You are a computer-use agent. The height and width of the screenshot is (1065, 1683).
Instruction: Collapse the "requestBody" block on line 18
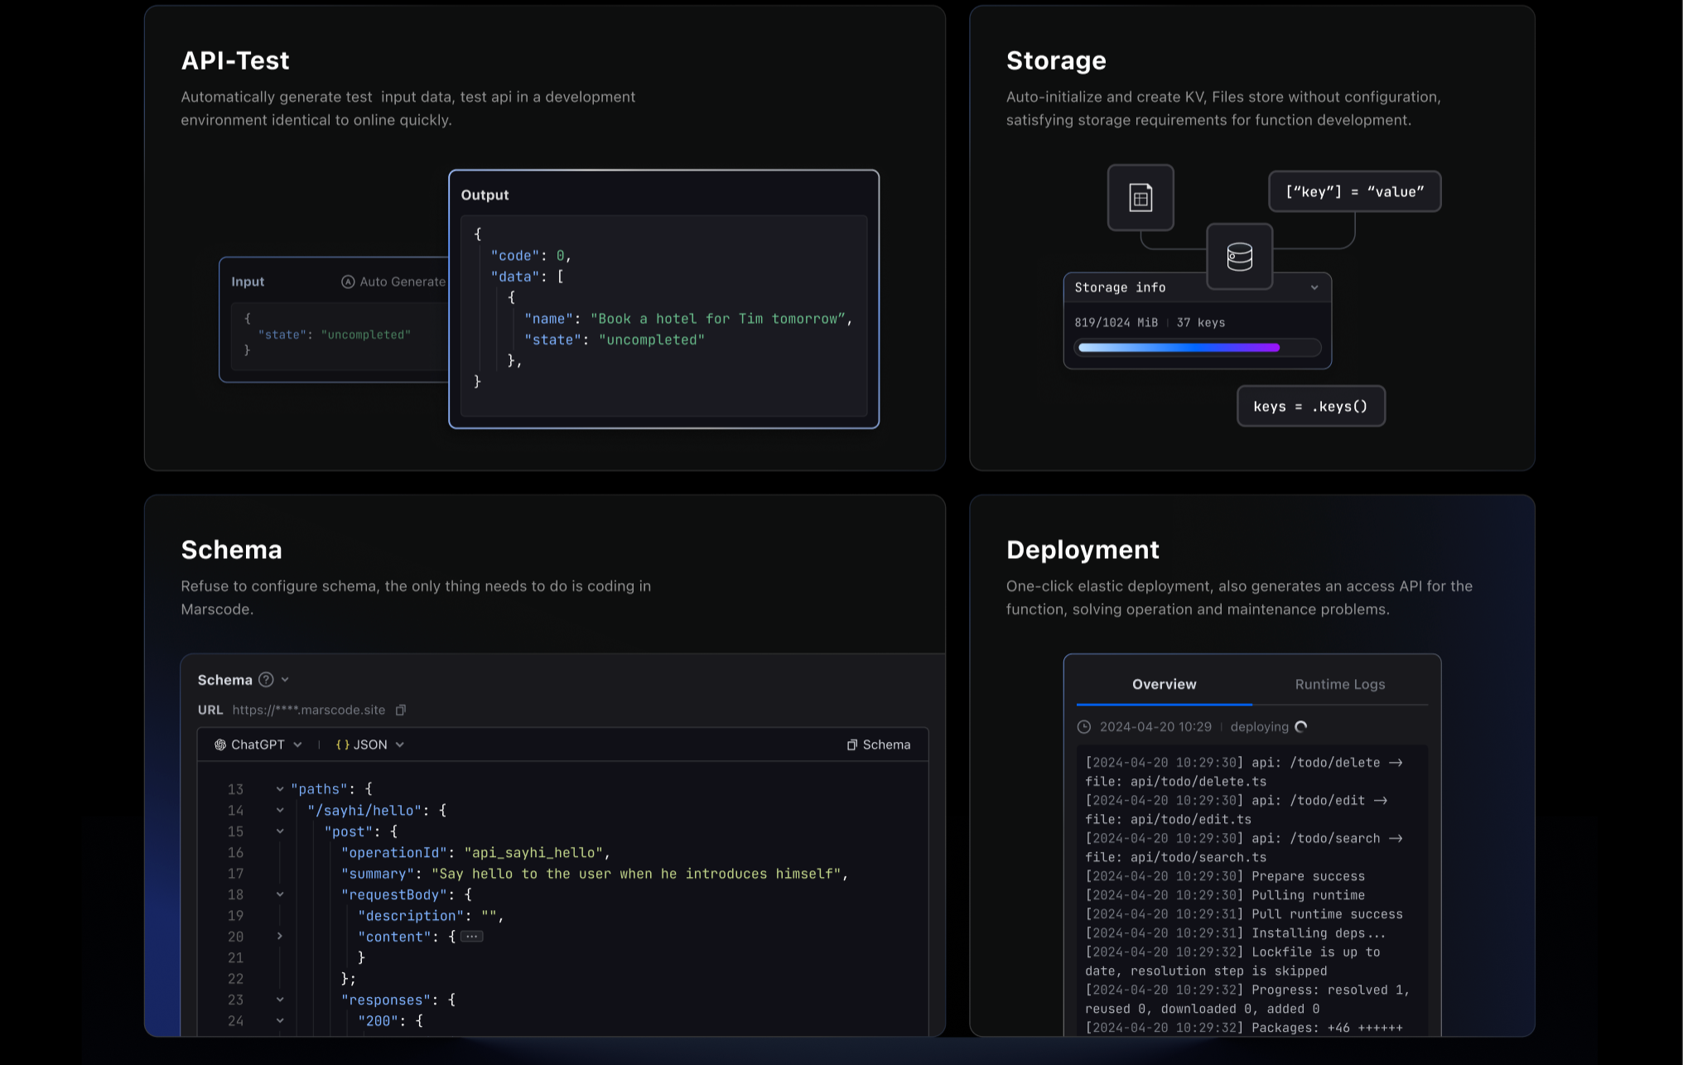(x=280, y=894)
